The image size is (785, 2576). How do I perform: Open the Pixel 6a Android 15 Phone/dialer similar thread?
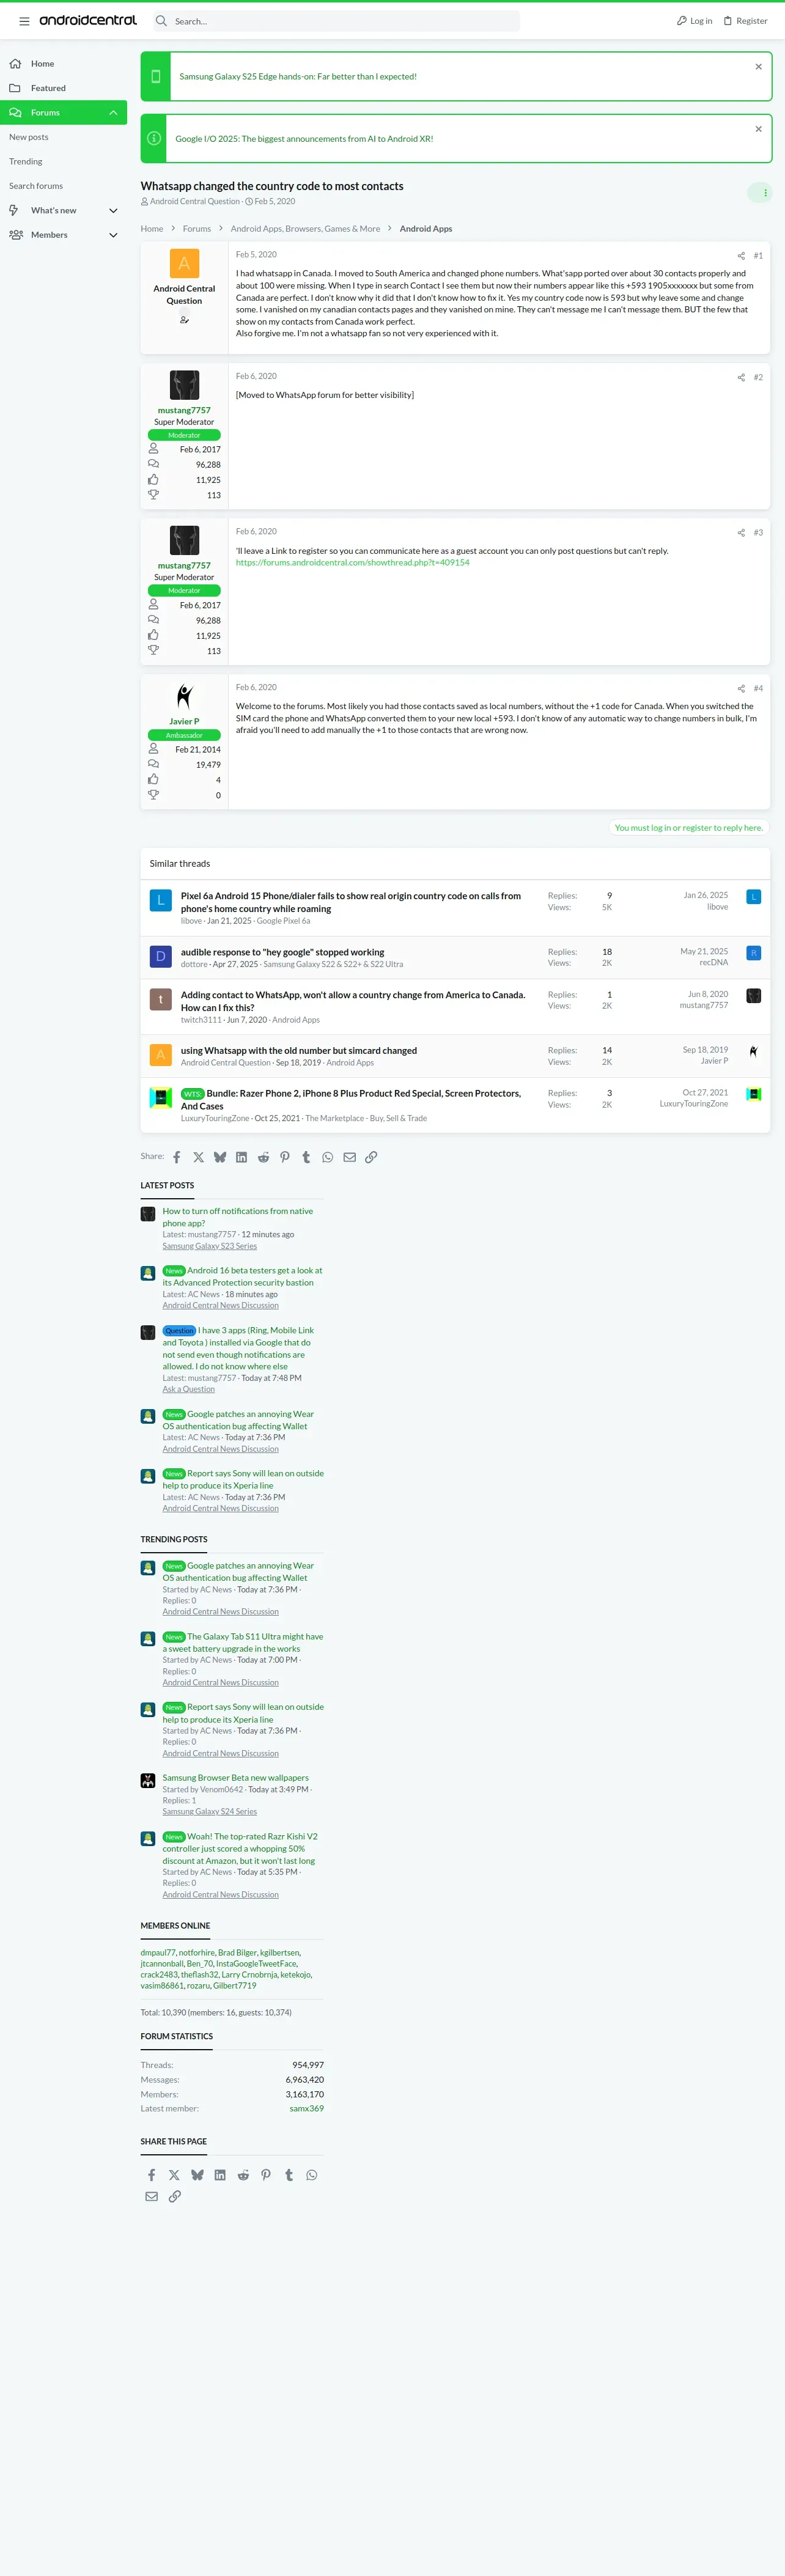coord(350,902)
